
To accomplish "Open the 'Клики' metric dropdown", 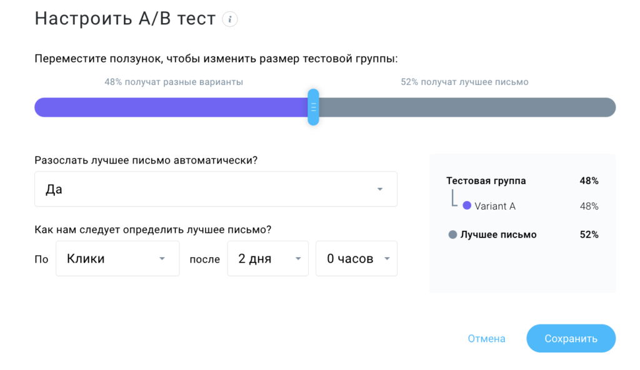I will [x=117, y=259].
